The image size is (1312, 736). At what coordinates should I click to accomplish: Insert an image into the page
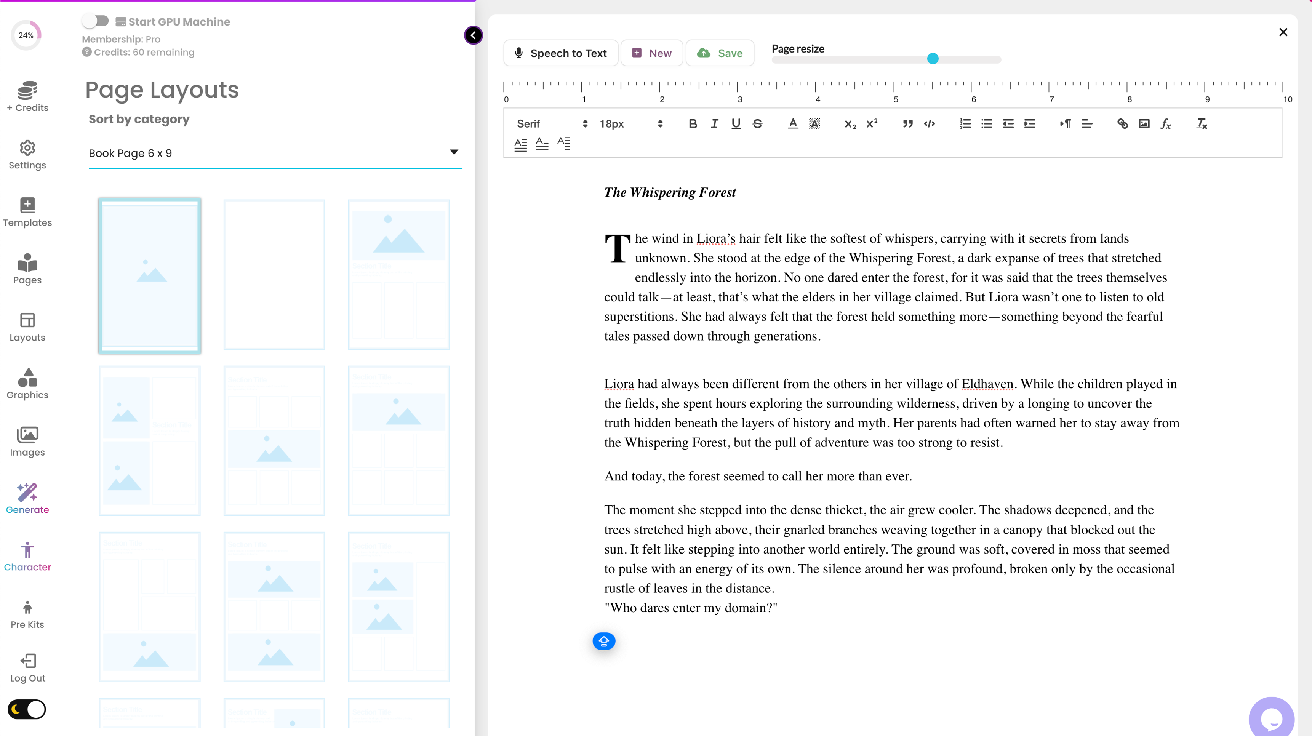[x=1144, y=124]
